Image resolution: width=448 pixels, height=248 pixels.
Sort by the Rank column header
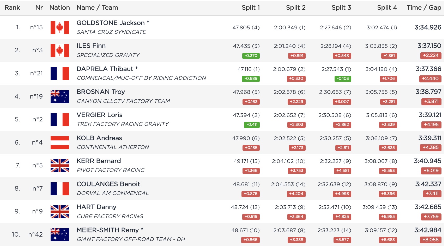[x=12, y=8]
